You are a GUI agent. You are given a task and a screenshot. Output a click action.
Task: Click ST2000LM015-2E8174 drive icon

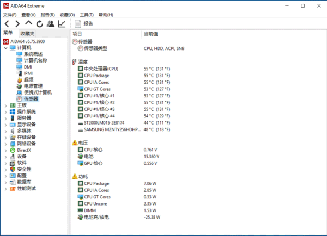[81, 123]
